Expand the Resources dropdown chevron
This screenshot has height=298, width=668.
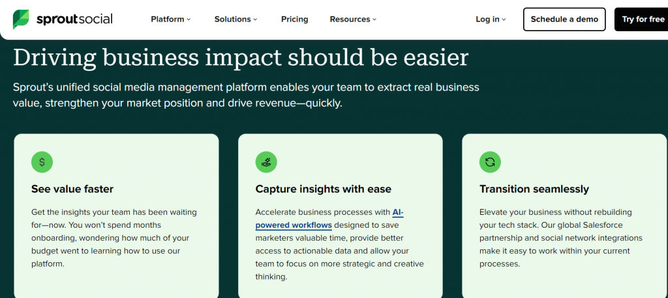374,20
